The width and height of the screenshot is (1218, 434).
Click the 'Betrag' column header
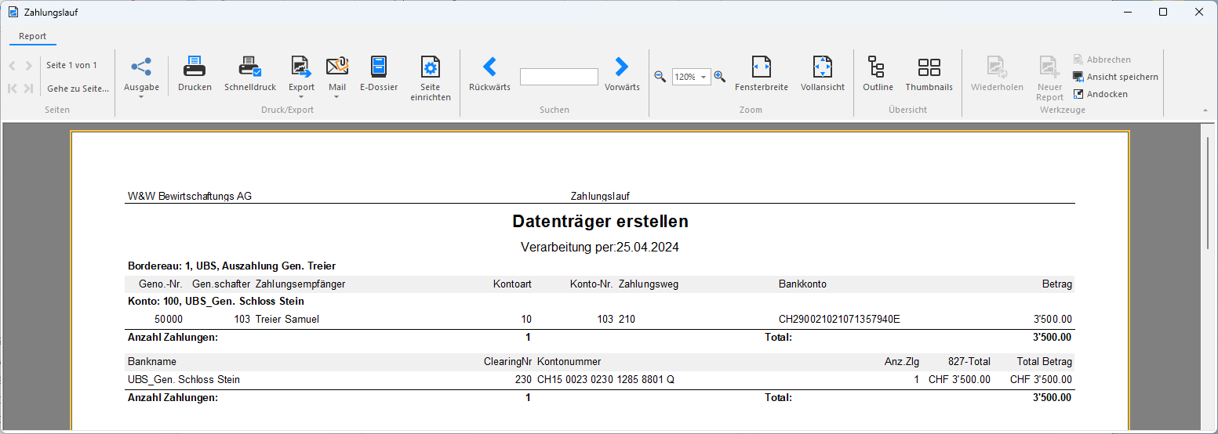(x=1056, y=284)
